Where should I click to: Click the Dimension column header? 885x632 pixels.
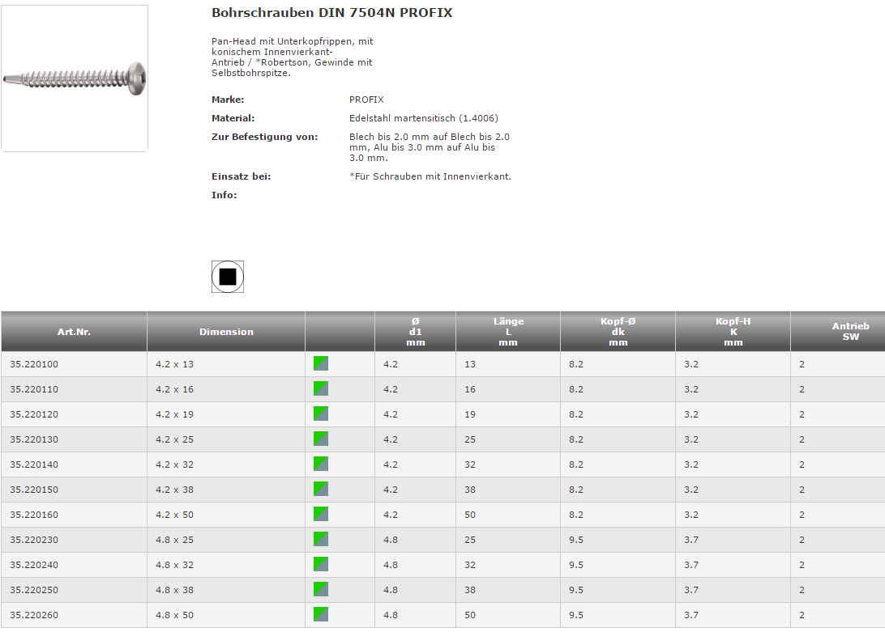pyautogui.click(x=226, y=332)
